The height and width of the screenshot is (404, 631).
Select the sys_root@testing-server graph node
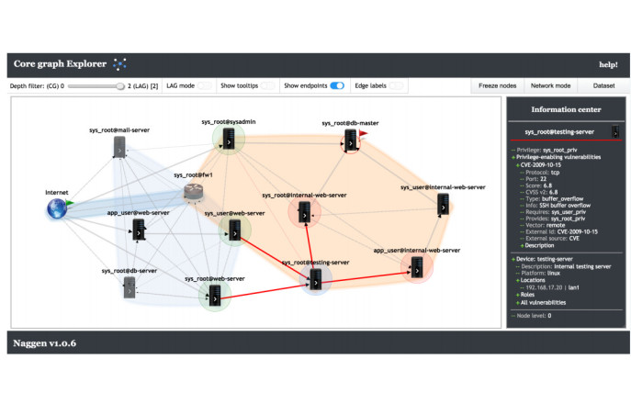point(314,278)
